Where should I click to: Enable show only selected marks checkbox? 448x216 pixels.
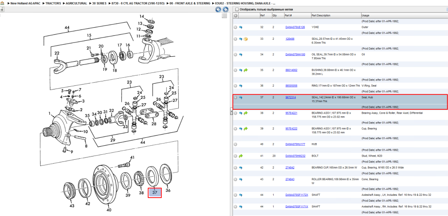click(x=237, y=9)
